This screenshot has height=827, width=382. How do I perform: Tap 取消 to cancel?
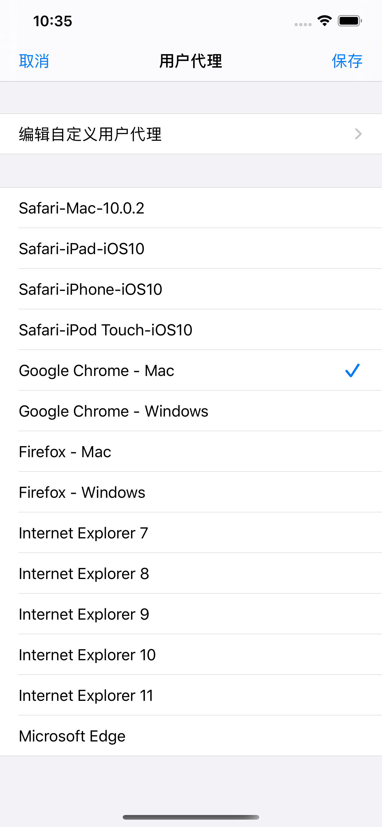coord(34,61)
